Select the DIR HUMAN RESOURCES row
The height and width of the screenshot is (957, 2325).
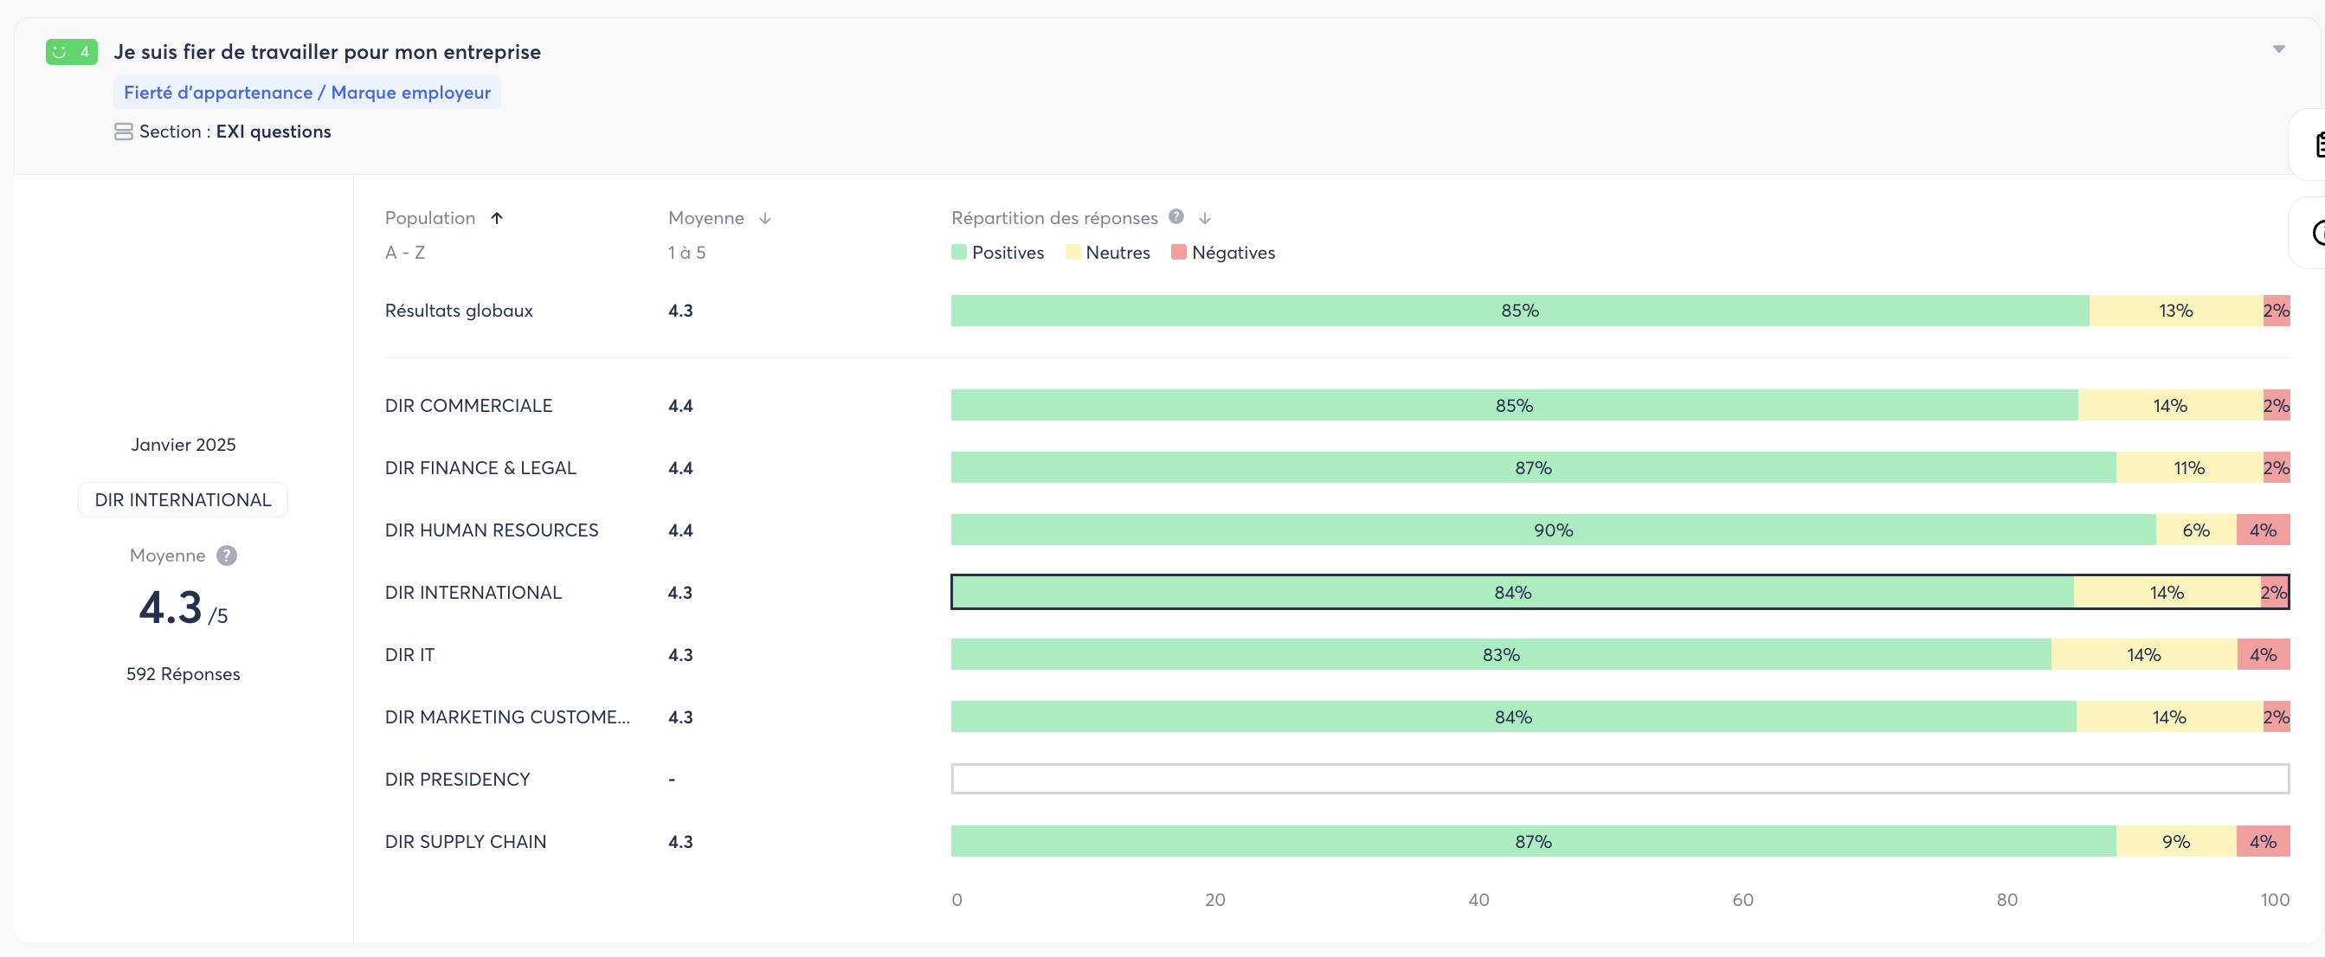(x=491, y=530)
